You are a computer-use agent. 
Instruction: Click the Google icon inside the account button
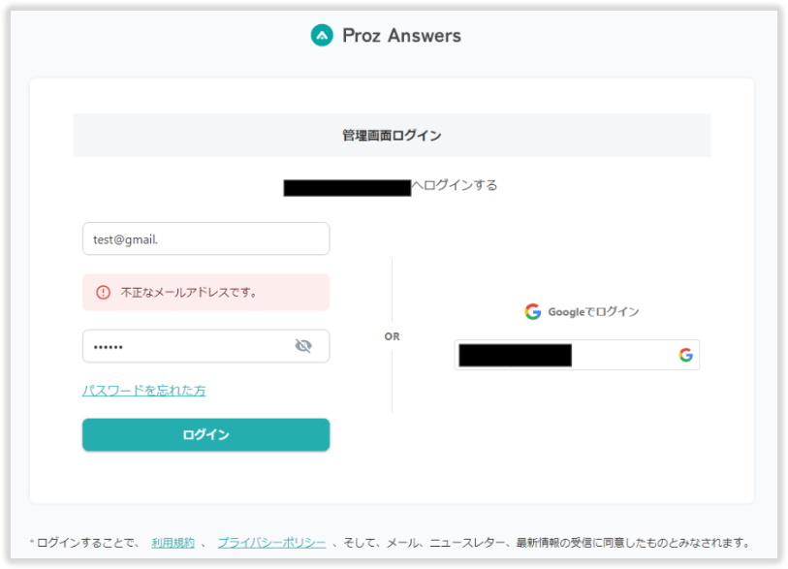(685, 355)
